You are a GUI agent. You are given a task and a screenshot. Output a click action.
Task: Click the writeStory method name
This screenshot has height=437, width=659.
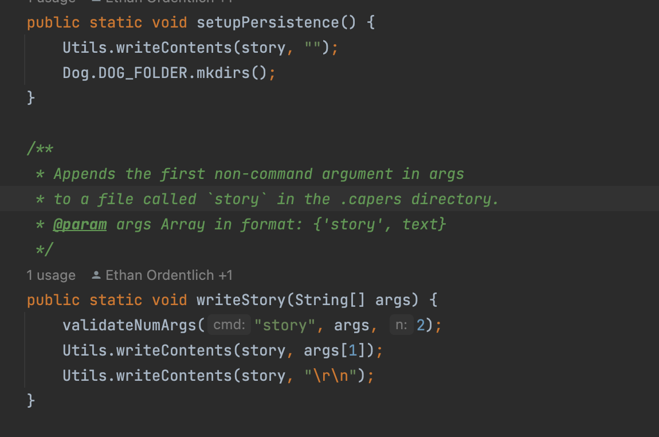pyautogui.click(x=240, y=300)
